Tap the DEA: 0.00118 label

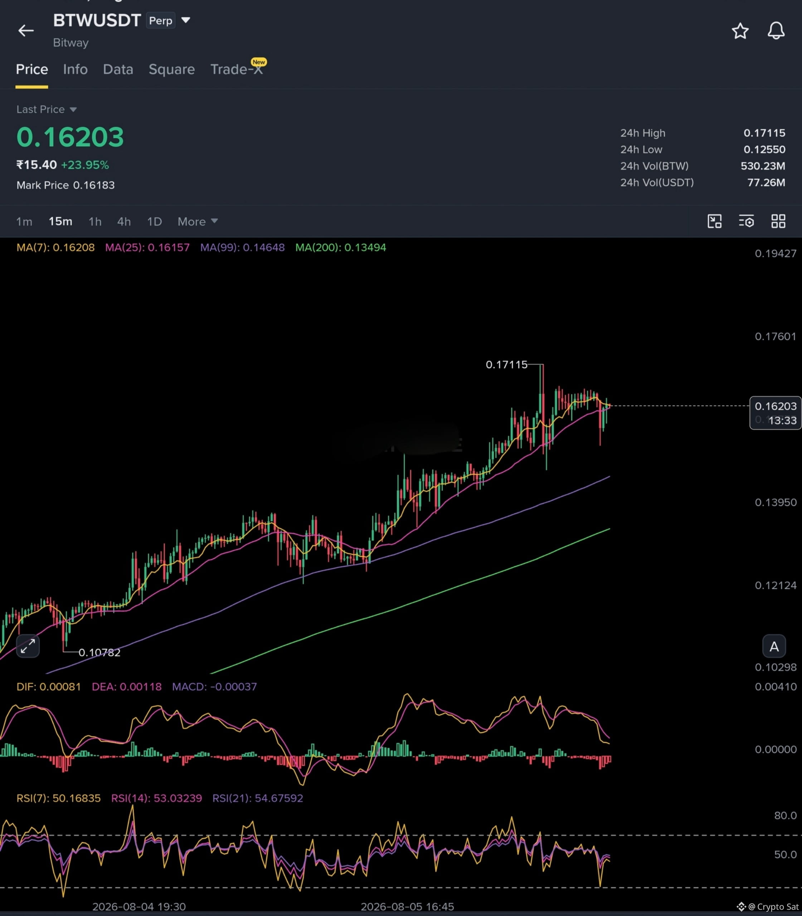tap(127, 686)
